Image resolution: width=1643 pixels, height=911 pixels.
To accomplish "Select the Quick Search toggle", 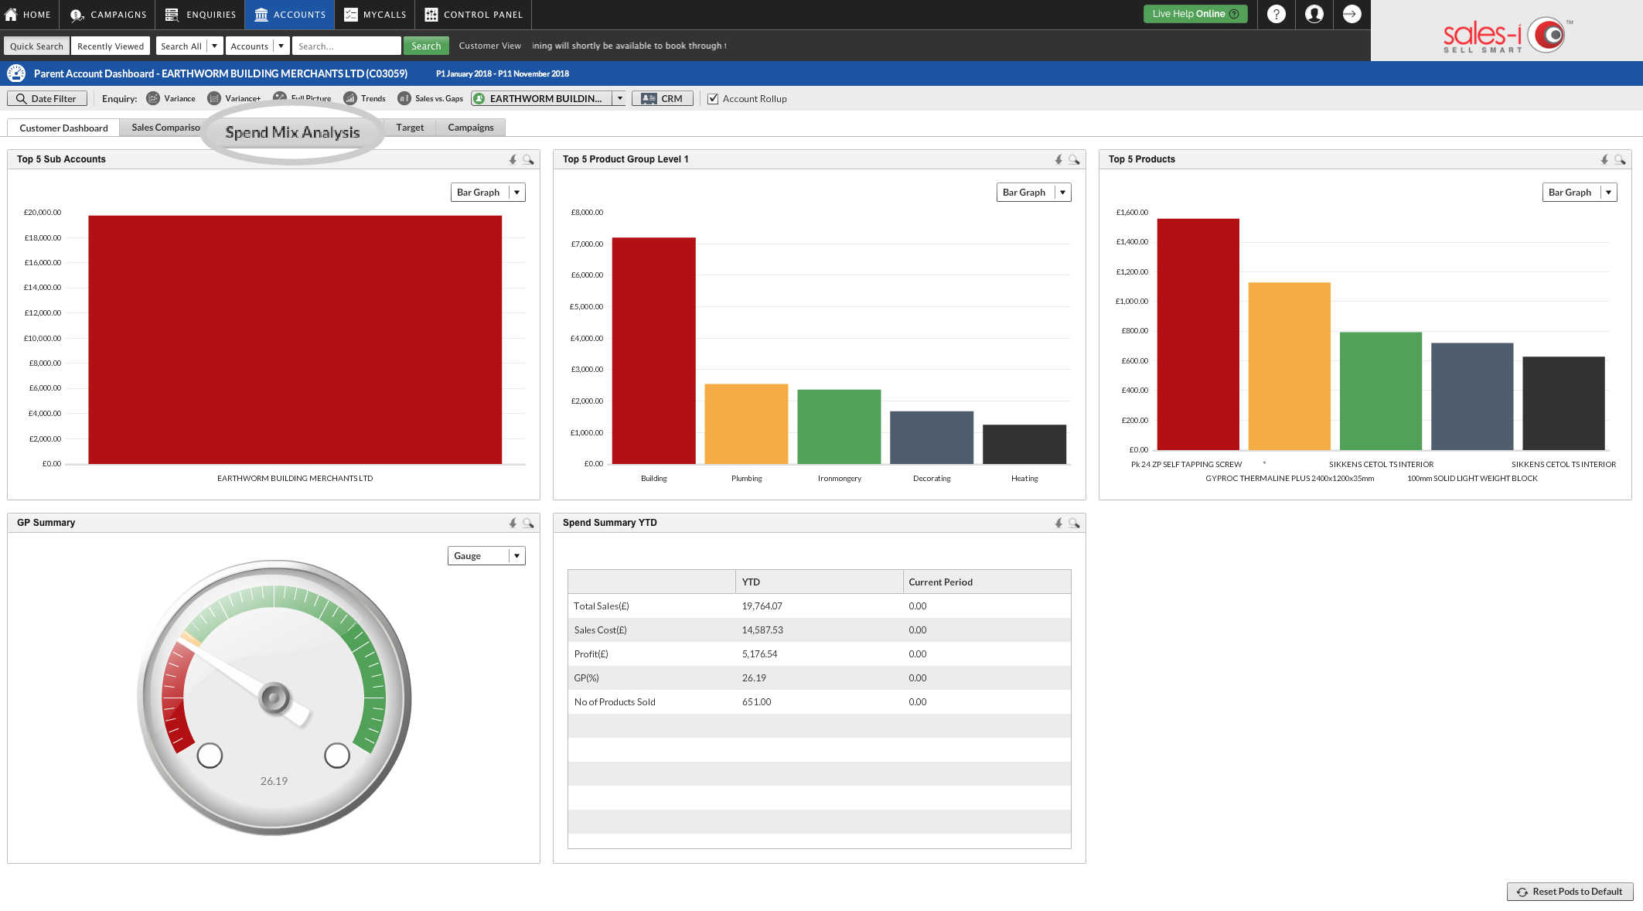I will (36, 46).
